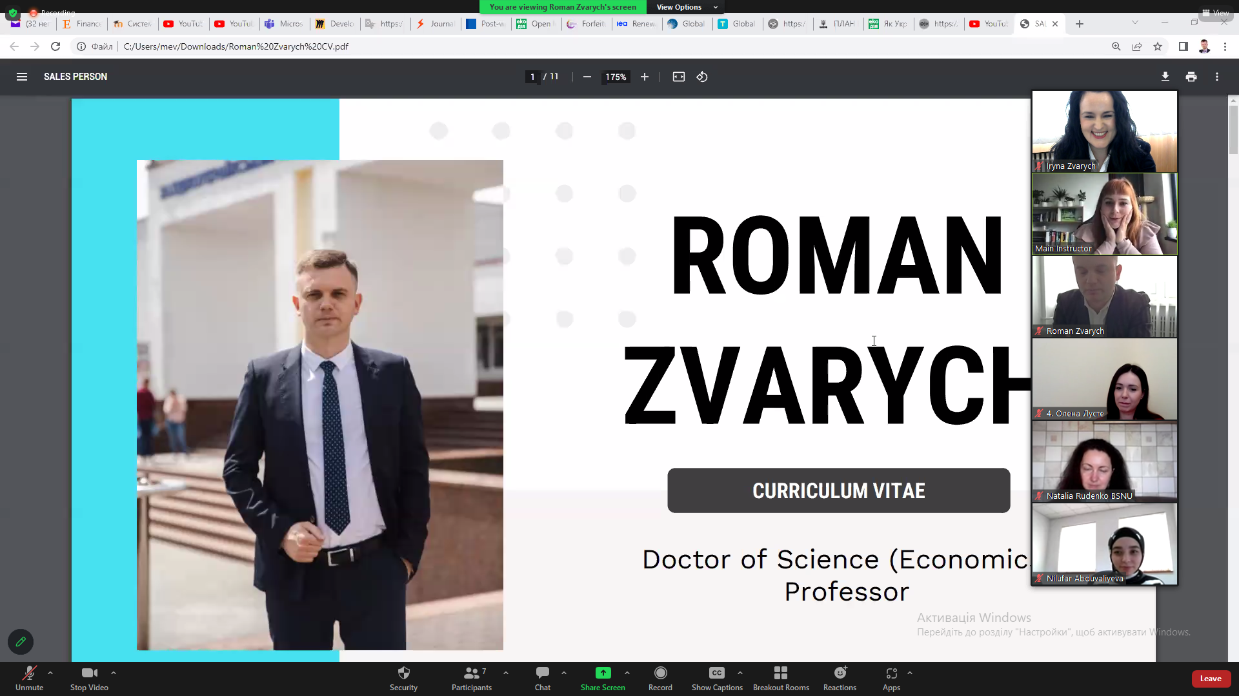Click the fit to page icon
This screenshot has height=696, width=1239.
(679, 77)
